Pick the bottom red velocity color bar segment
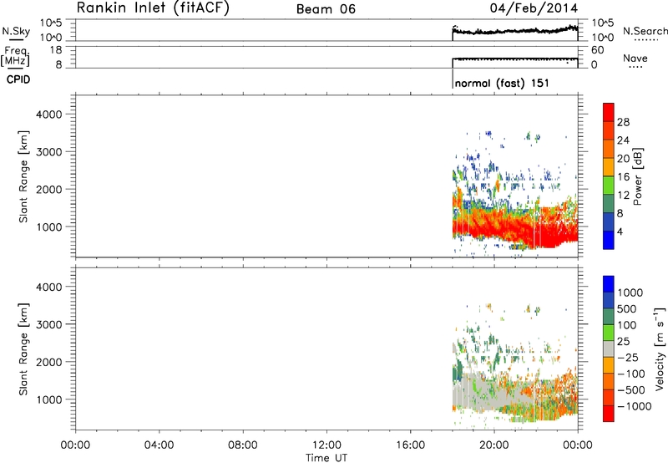Viewport: 668px width, 463px height. tap(609, 414)
